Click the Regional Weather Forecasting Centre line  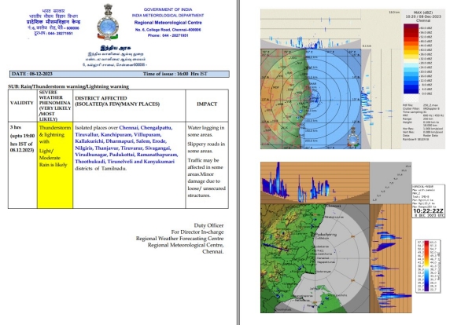tap(179, 239)
